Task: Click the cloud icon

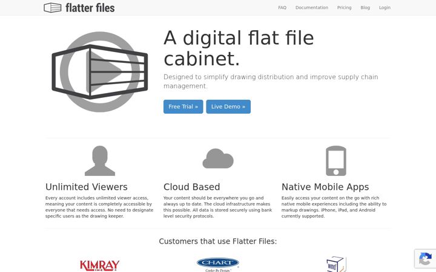Action: (218, 158)
